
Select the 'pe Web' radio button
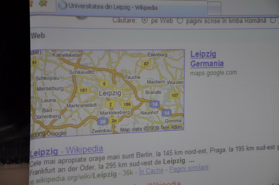[x=145, y=20]
